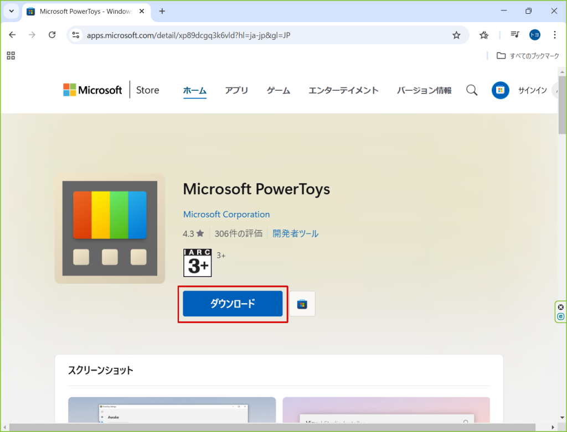Open the apps grid in bookmarks bar
Screen dimensions: 567x432
pos(11,55)
